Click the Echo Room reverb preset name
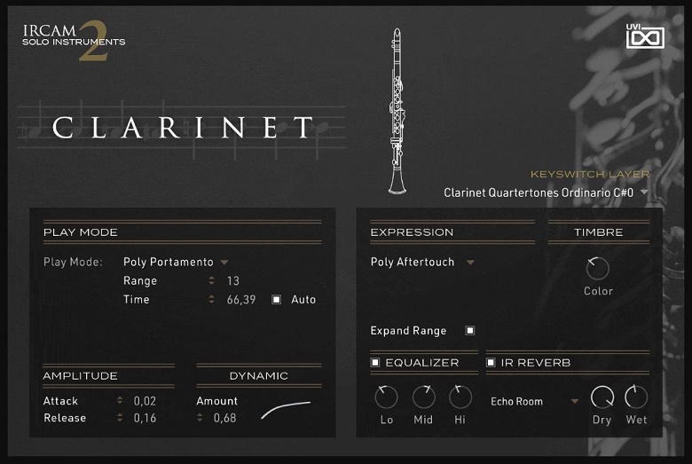Image resolution: width=692 pixels, height=464 pixels. point(517,402)
